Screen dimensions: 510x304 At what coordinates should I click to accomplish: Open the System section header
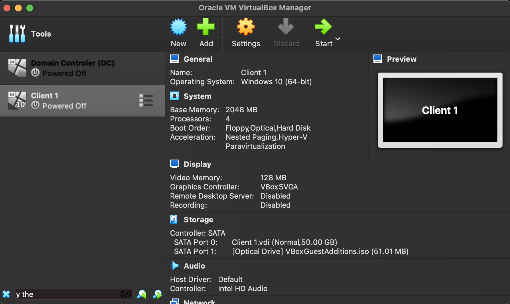click(x=197, y=96)
